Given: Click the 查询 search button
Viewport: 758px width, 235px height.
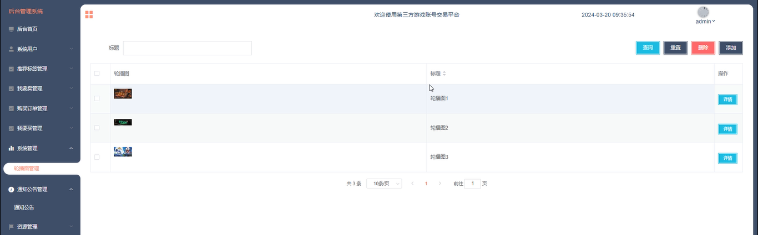Looking at the screenshot, I should [648, 48].
